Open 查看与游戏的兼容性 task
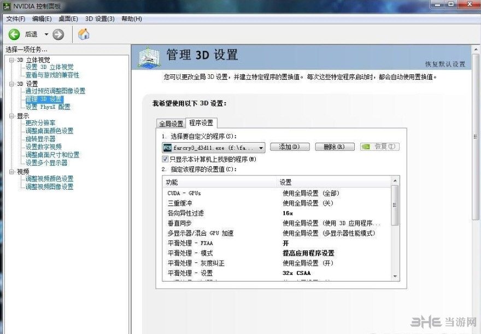The image size is (481, 334). click(52, 75)
